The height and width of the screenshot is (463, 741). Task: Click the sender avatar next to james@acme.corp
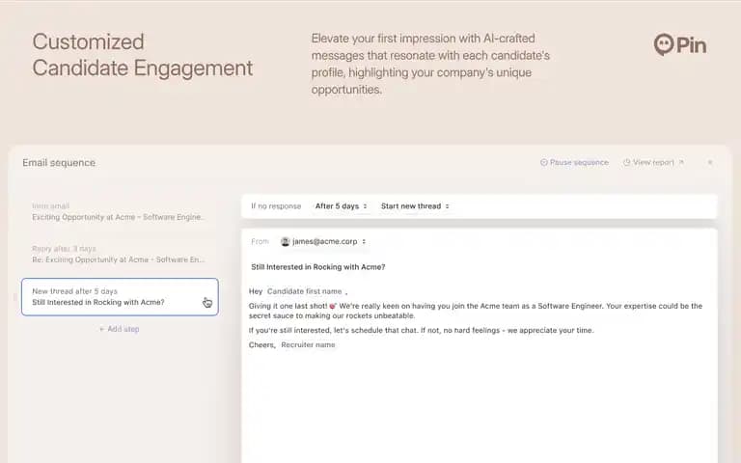(x=285, y=241)
